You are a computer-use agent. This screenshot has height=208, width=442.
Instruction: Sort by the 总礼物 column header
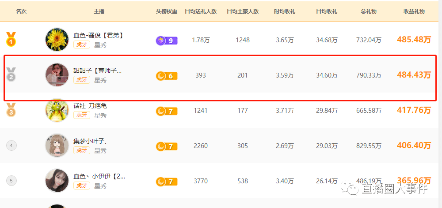coord(369,11)
